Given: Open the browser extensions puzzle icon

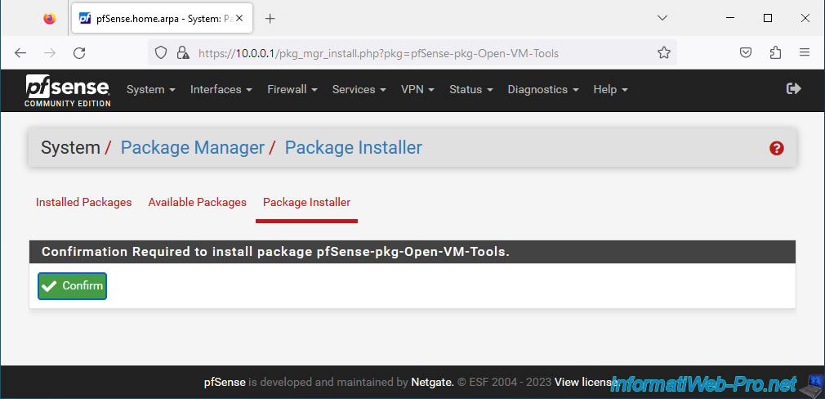Looking at the screenshot, I should tap(775, 52).
